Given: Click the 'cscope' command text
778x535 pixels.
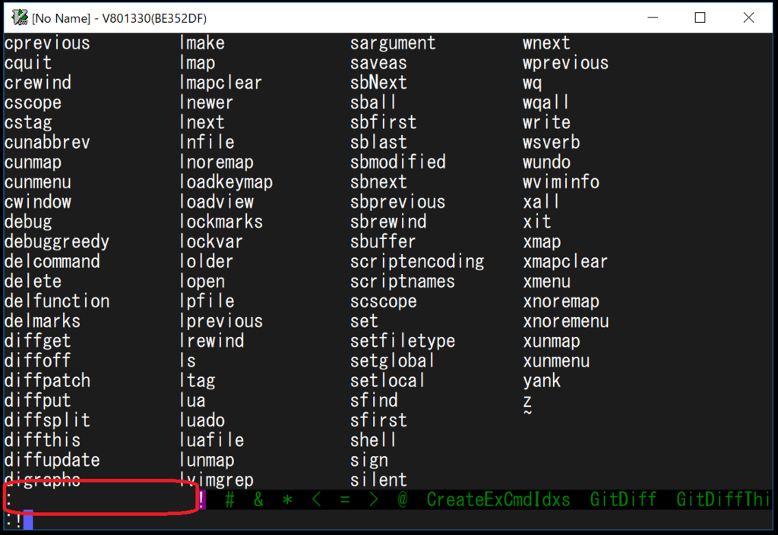Looking at the screenshot, I should (x=33, y=102).
